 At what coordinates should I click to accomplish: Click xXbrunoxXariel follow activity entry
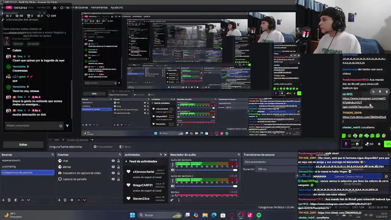(146, 174)
